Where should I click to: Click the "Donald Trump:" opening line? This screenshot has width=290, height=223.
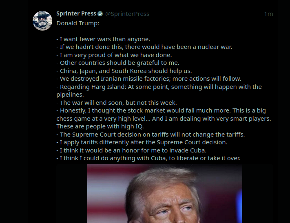tap(78, 23)
